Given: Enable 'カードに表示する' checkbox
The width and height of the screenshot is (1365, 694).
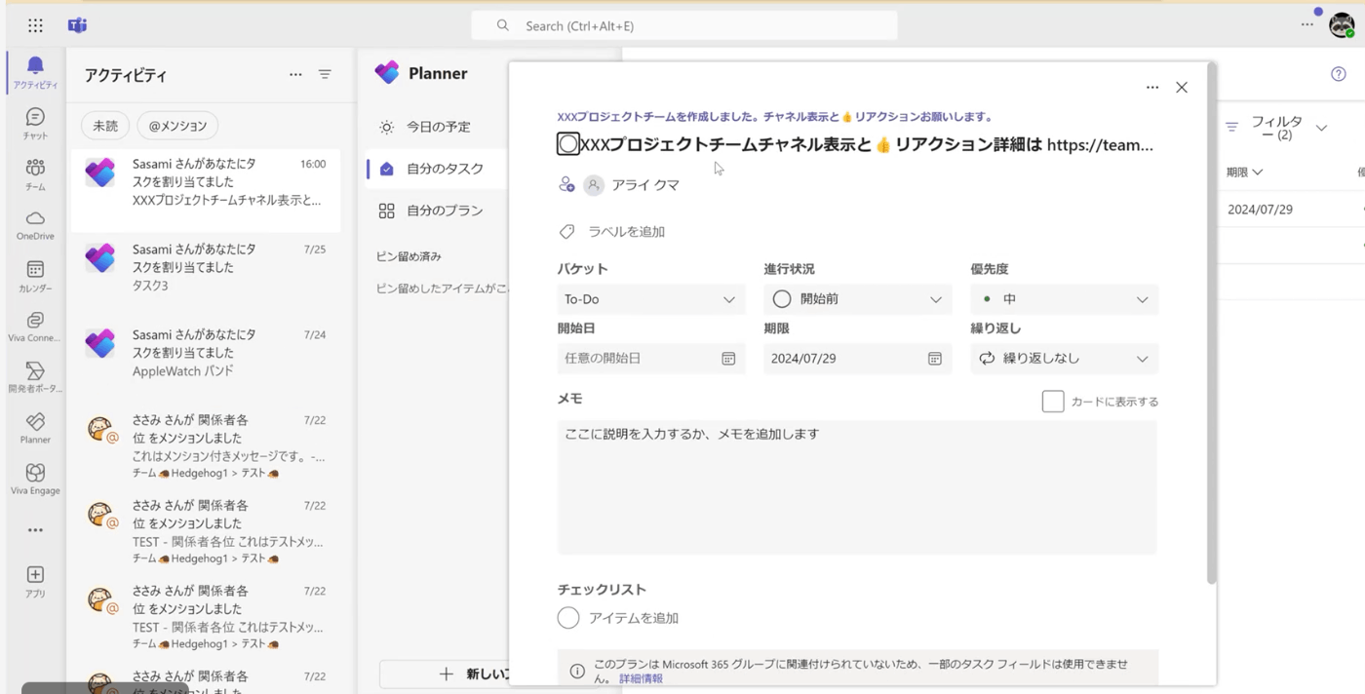Looking at the screenshot, I should [1053, 402].
